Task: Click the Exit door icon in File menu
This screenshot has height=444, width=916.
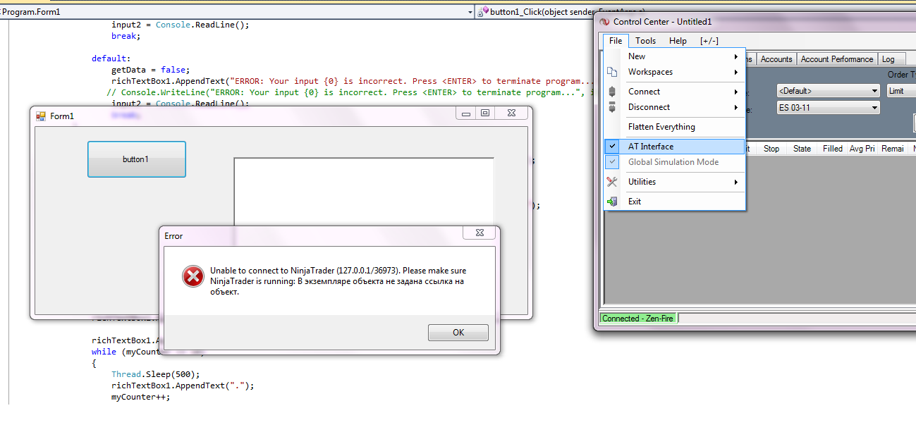Action: (x=612, y=202)
